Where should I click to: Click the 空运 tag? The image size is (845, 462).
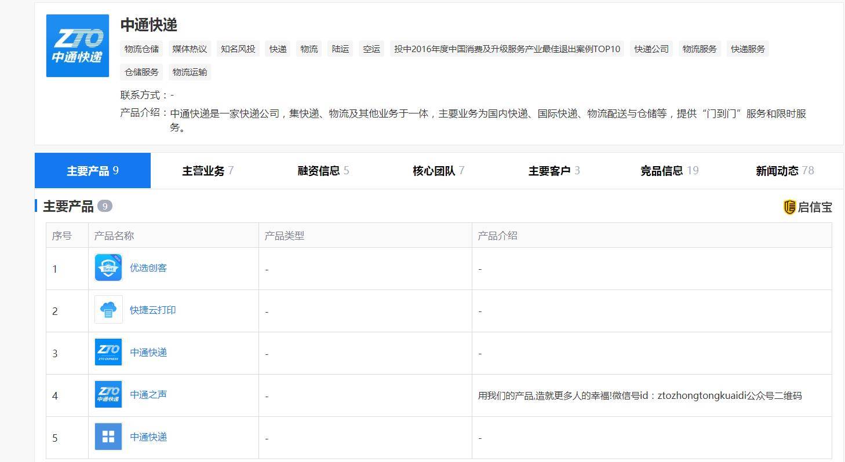tap(372, 49)
